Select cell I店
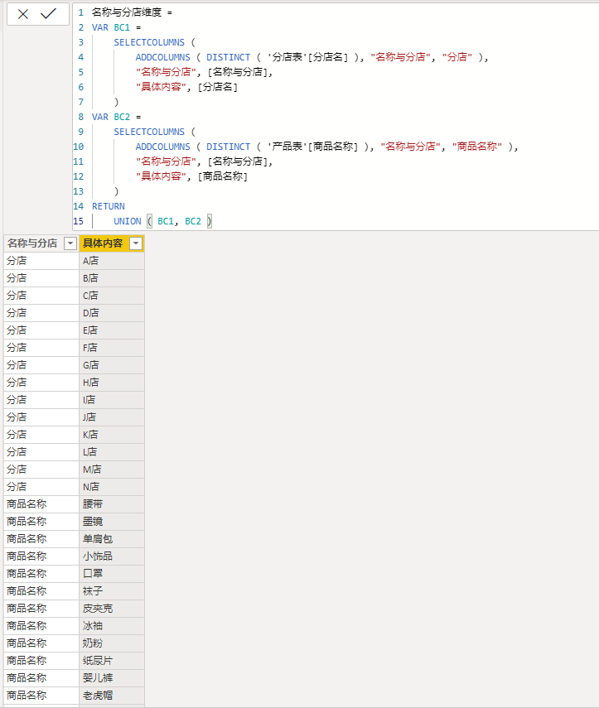 pos(112,400)
